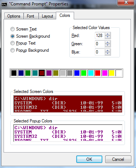Pick the black color swatch
Image resolution: width=136 pixels, height=168 pixels.
14,73
